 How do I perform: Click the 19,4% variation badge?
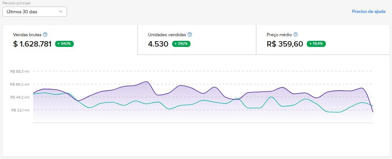(316, 44)
